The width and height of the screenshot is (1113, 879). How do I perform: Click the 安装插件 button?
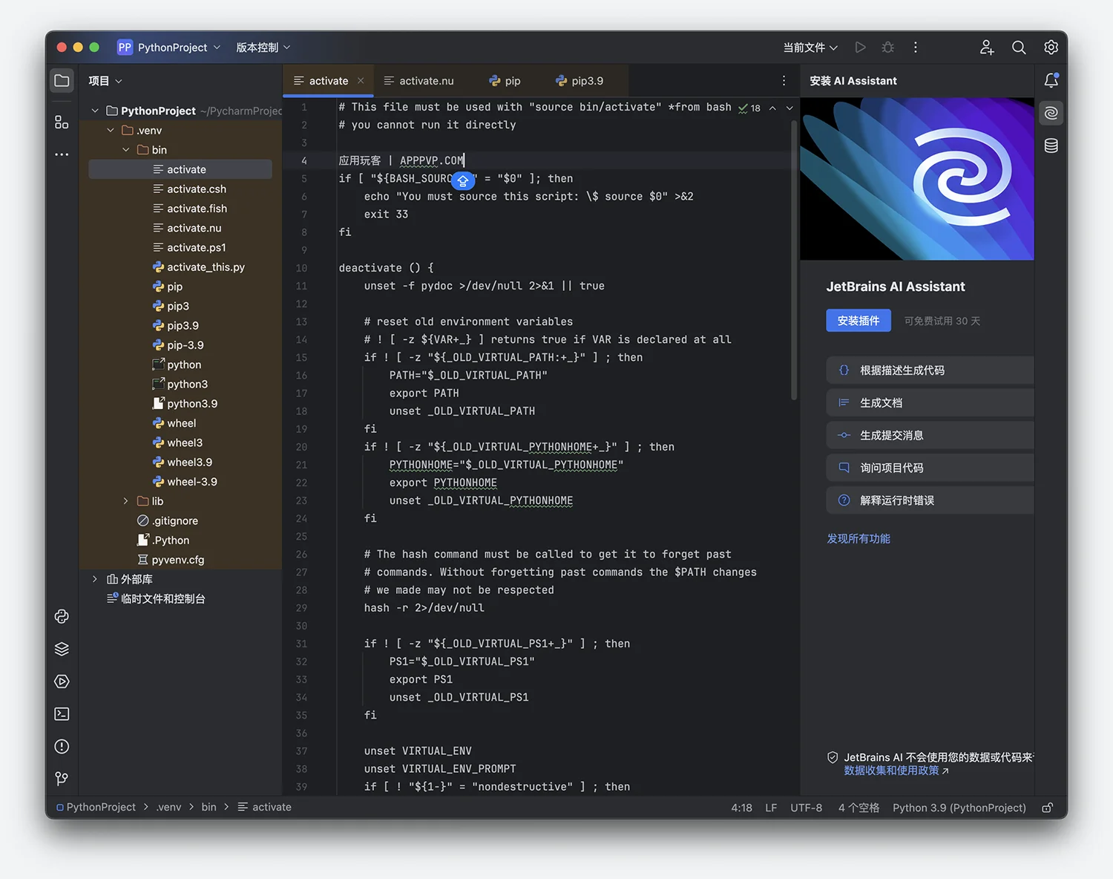(x=858, y=320)
